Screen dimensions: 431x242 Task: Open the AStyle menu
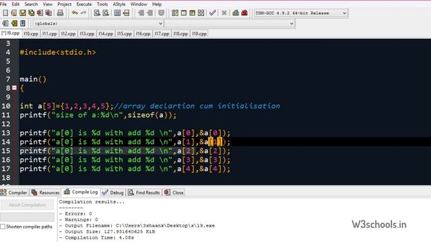click(x=119, y=4)
